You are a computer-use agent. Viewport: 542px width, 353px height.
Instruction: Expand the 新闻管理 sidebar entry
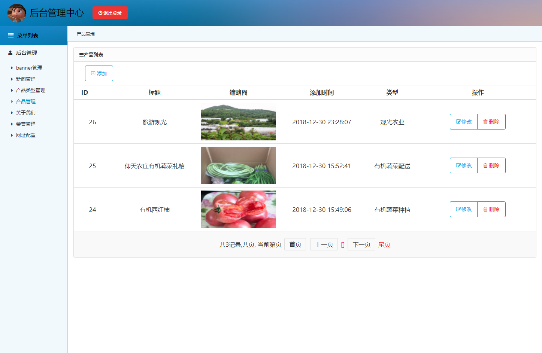pos(25,79)
